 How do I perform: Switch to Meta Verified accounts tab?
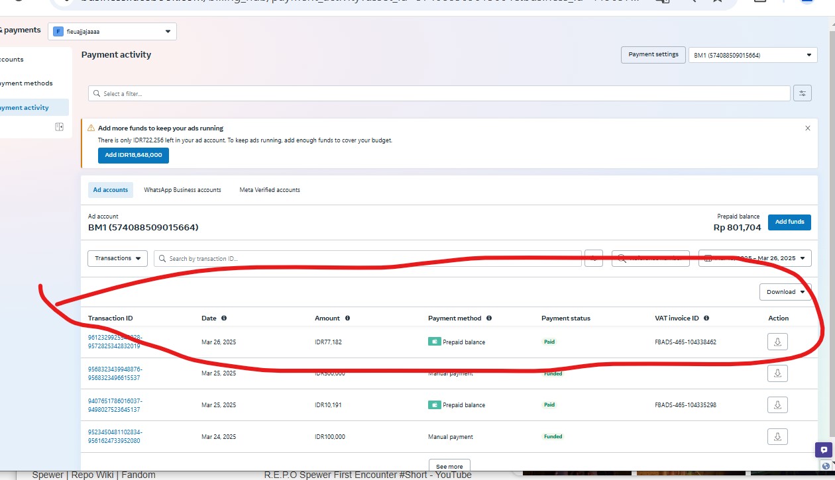pos(270,190)
